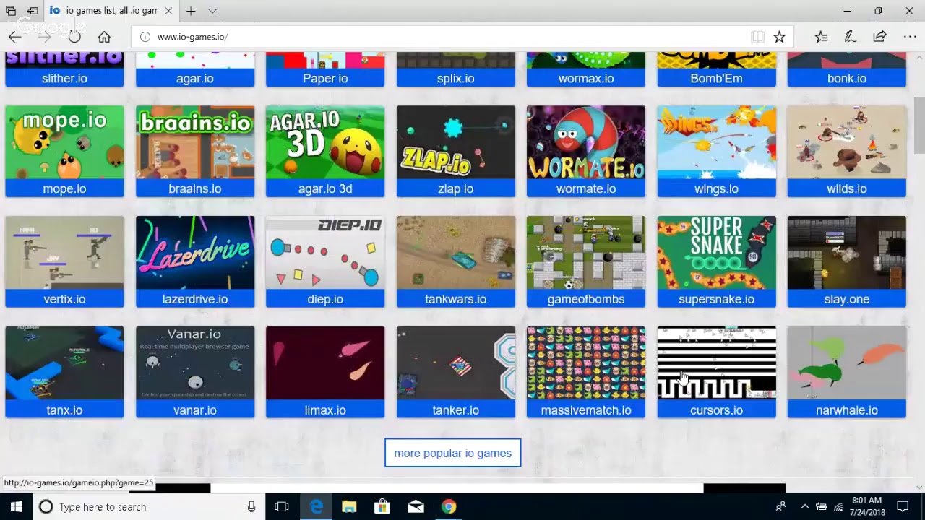Expand the tab previews chevron
Viewport: 925px width, 520px height.
pyautogui.click(x=212, y=11)
